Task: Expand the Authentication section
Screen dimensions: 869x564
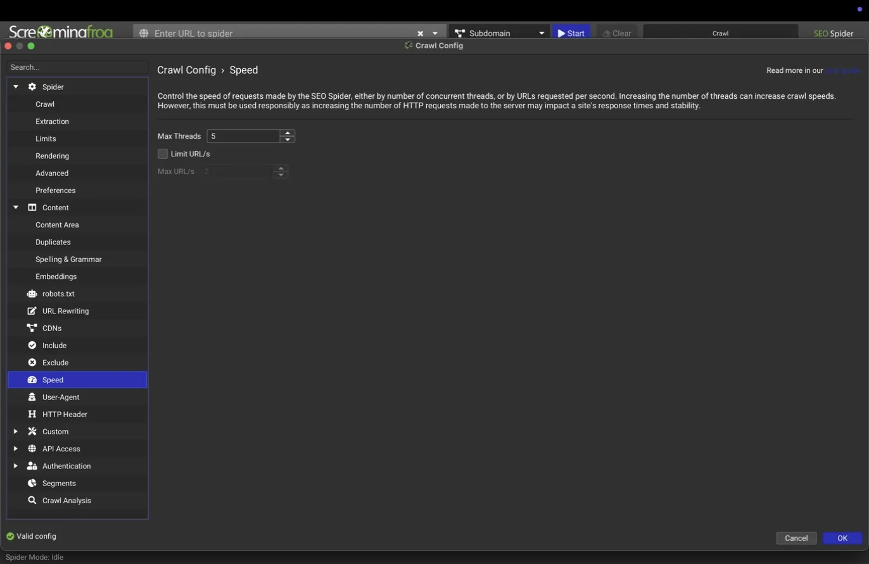Action: click(16, 466)
